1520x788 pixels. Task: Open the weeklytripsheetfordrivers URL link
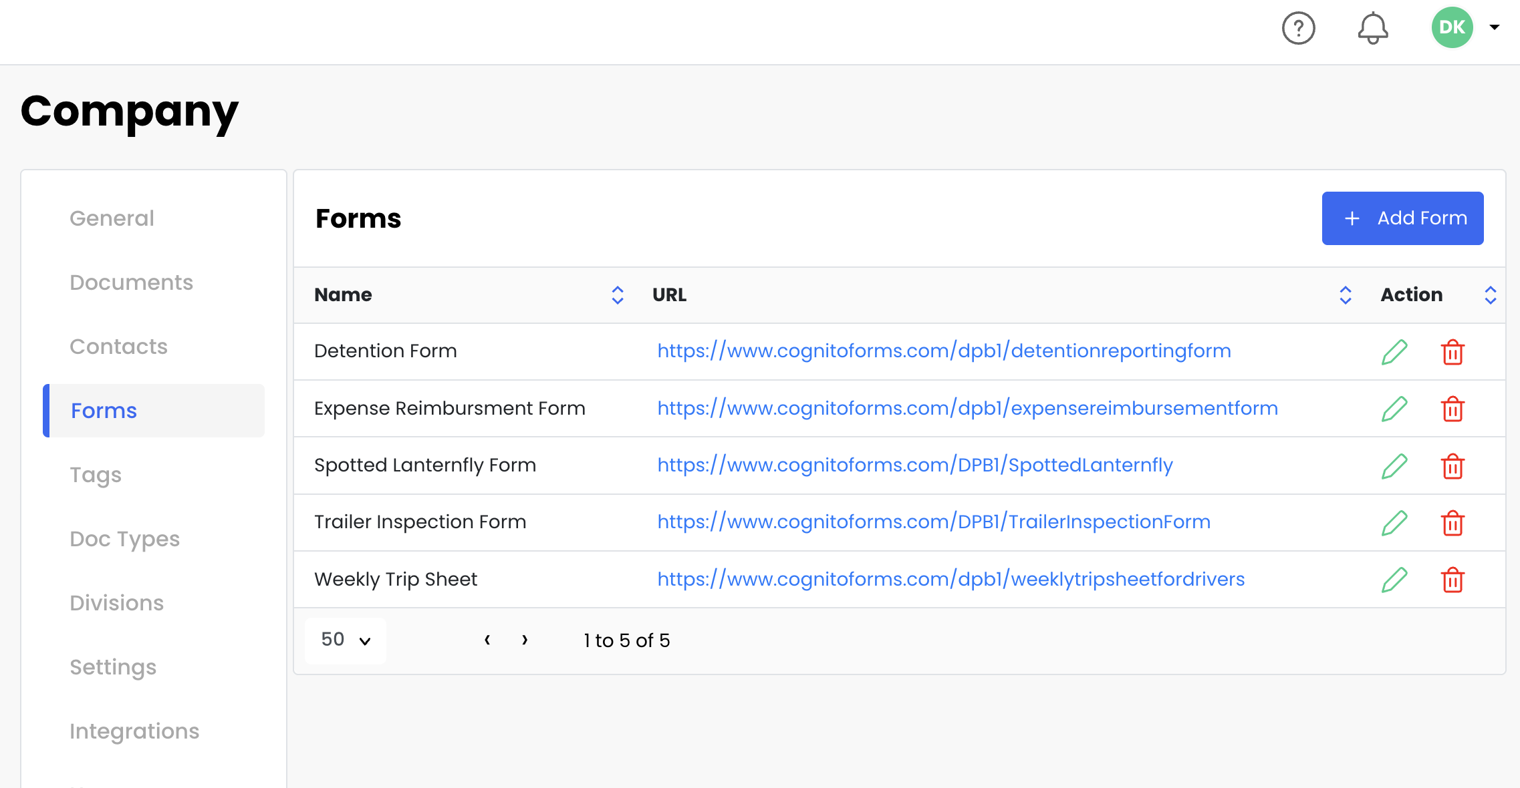click(951, 579)
